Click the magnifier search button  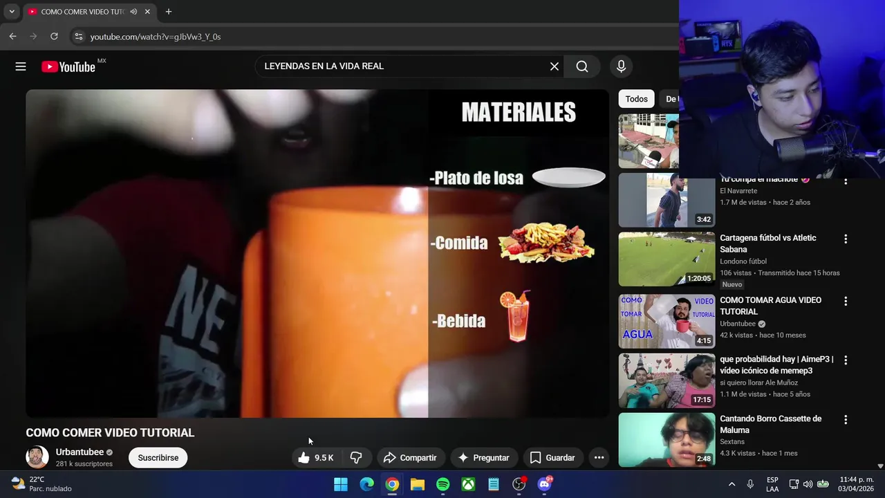(582, 66)
